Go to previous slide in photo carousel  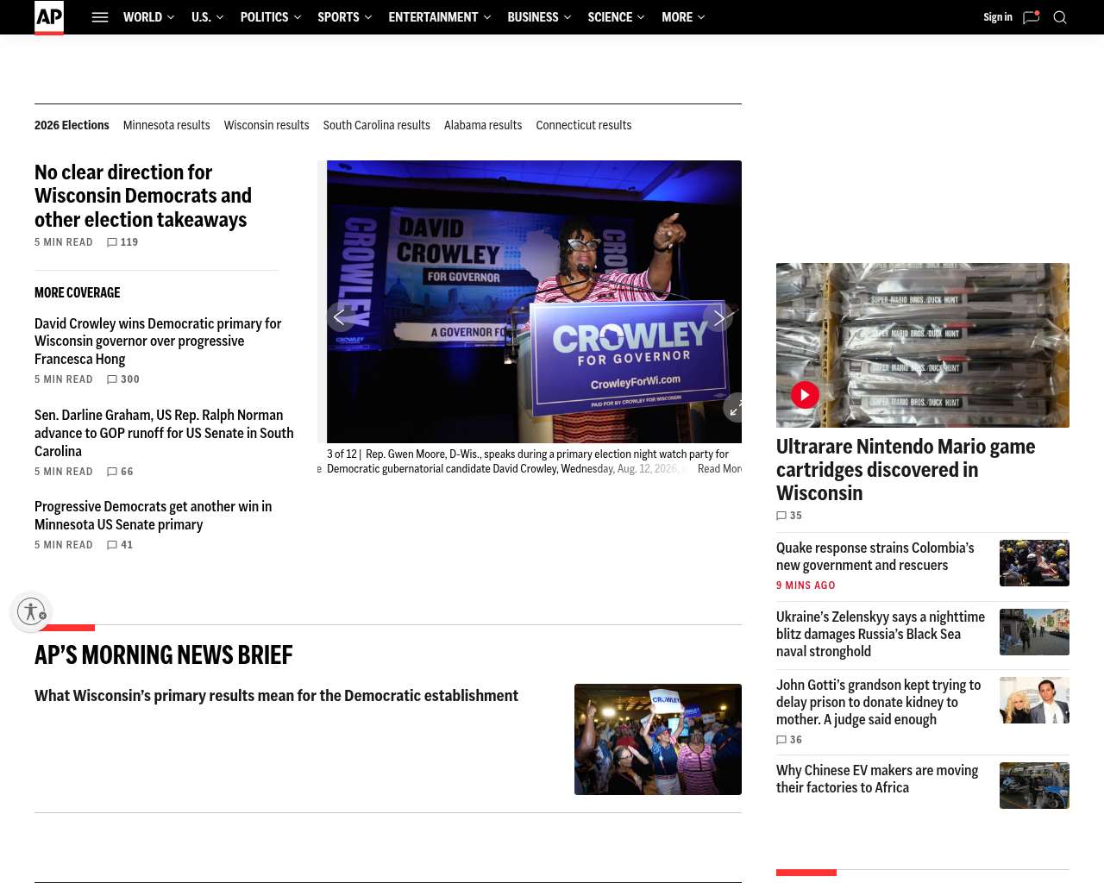340,317
